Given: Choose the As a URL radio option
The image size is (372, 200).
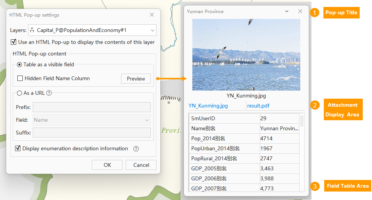Looking at the screenshot, I should coord(19,92).
